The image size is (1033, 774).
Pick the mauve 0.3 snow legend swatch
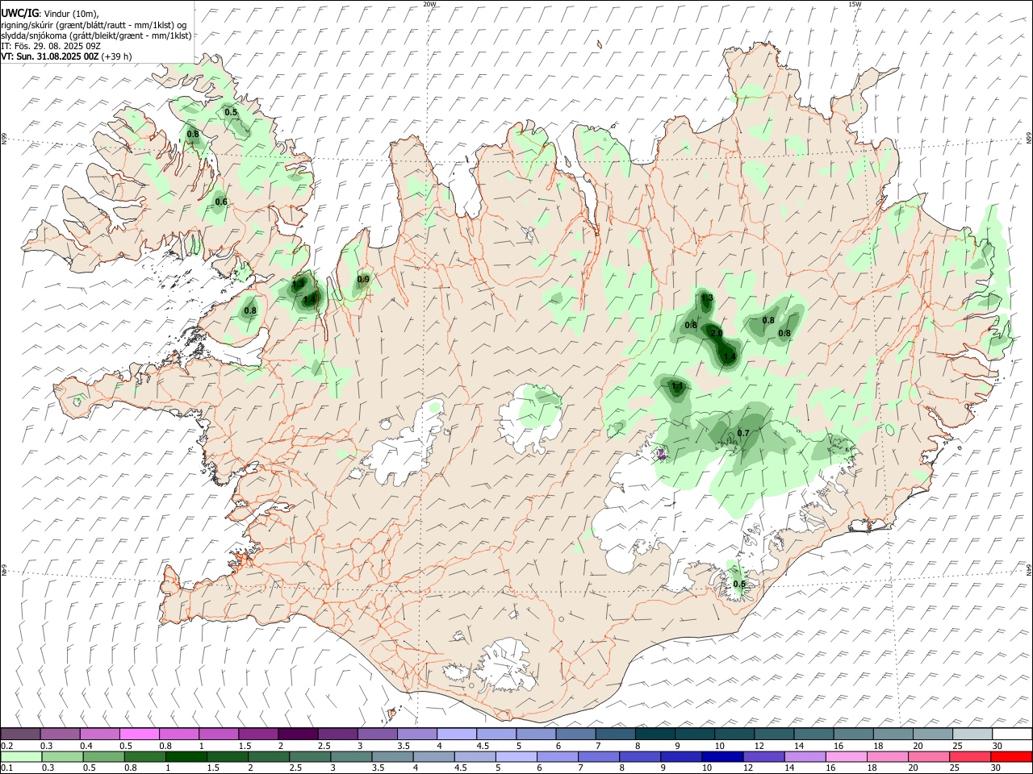[60, 734]
